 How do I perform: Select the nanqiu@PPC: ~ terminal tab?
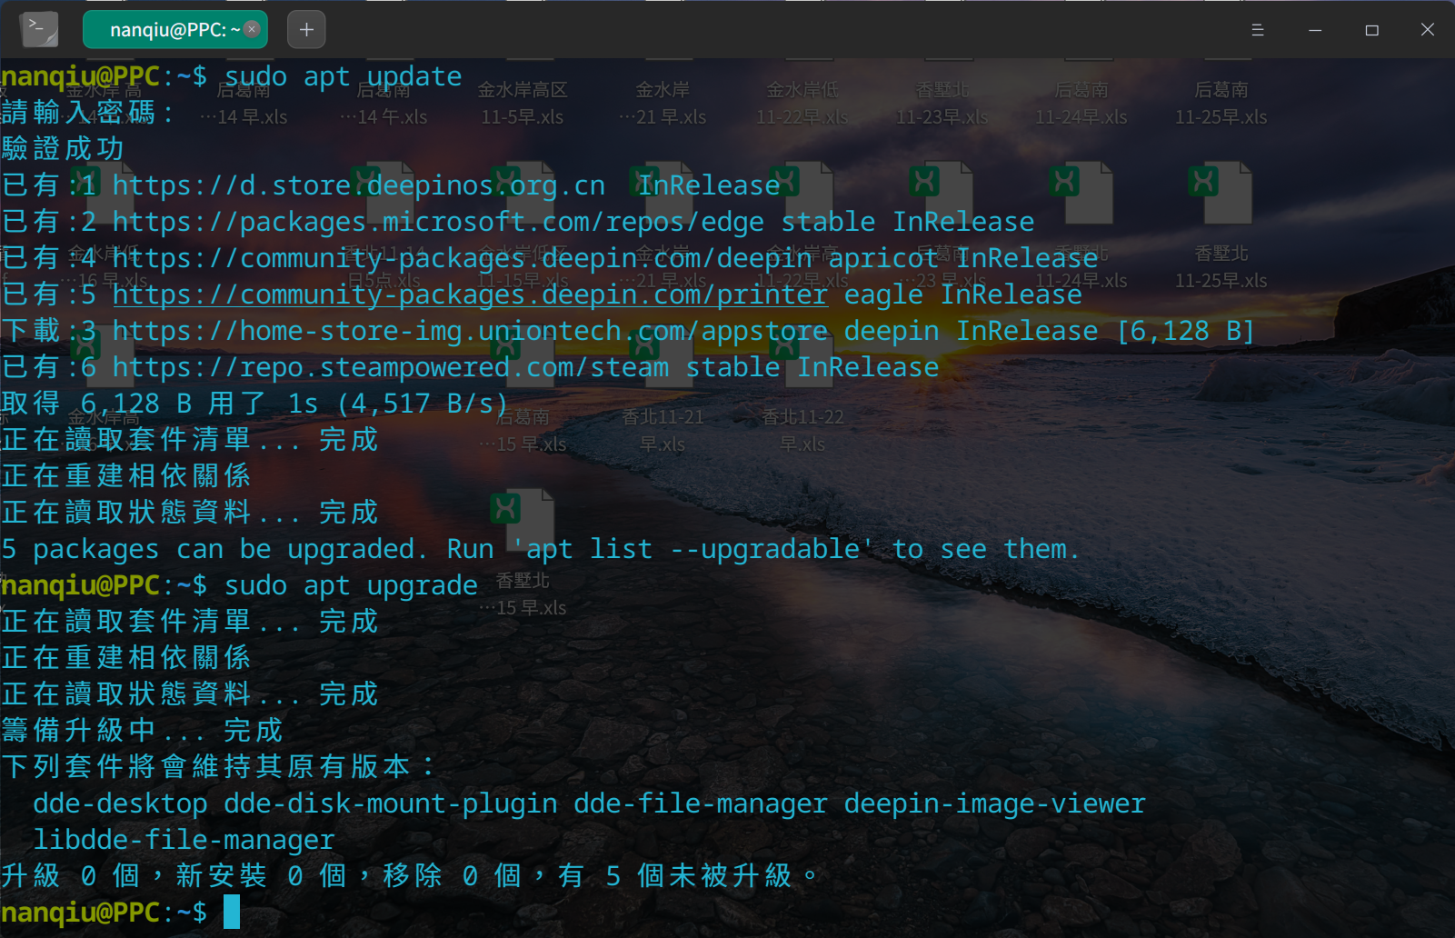175,30
